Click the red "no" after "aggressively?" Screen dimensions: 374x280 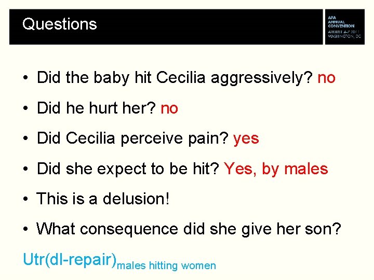pos(326,78)
